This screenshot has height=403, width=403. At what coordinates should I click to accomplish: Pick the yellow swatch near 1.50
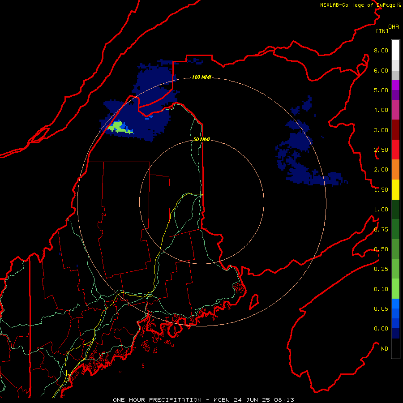(x=395, y=189)
